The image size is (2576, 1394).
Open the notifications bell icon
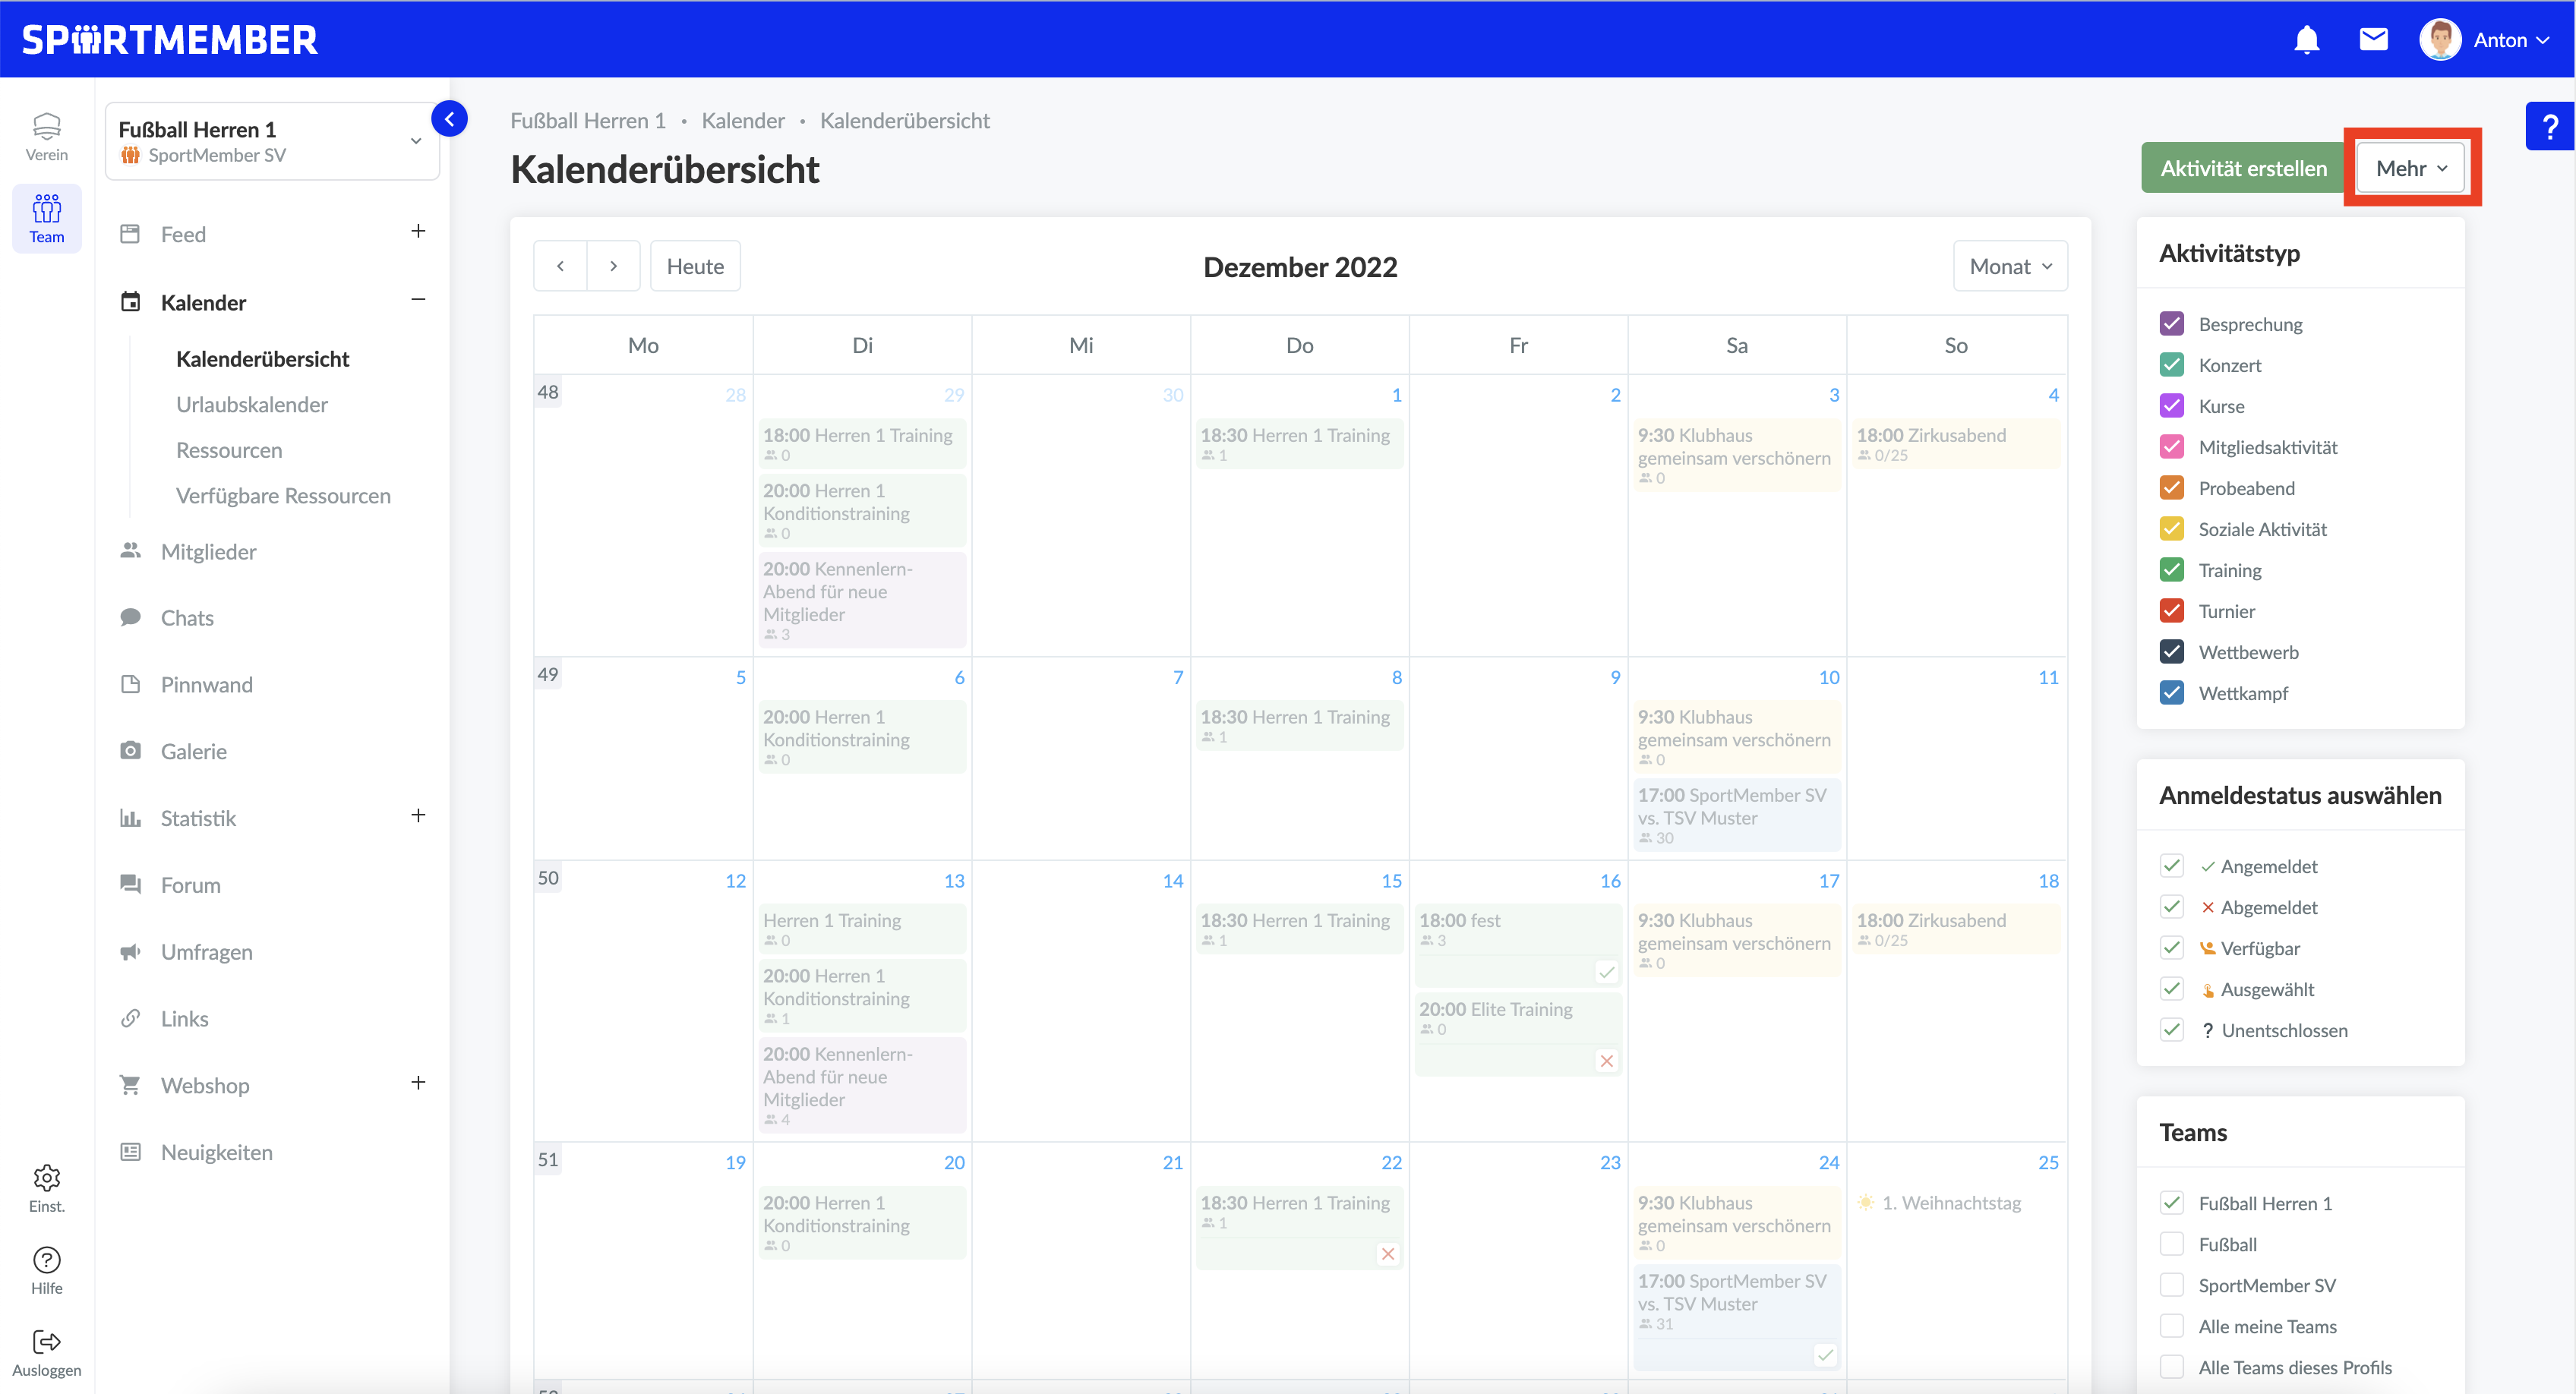coord(2306,40)
